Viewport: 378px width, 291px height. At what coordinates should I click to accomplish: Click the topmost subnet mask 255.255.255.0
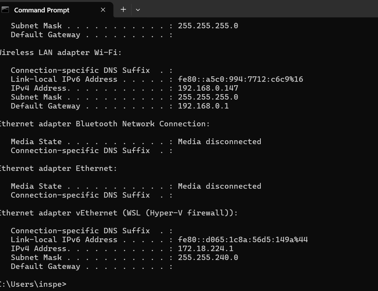[x=208, y=26]
